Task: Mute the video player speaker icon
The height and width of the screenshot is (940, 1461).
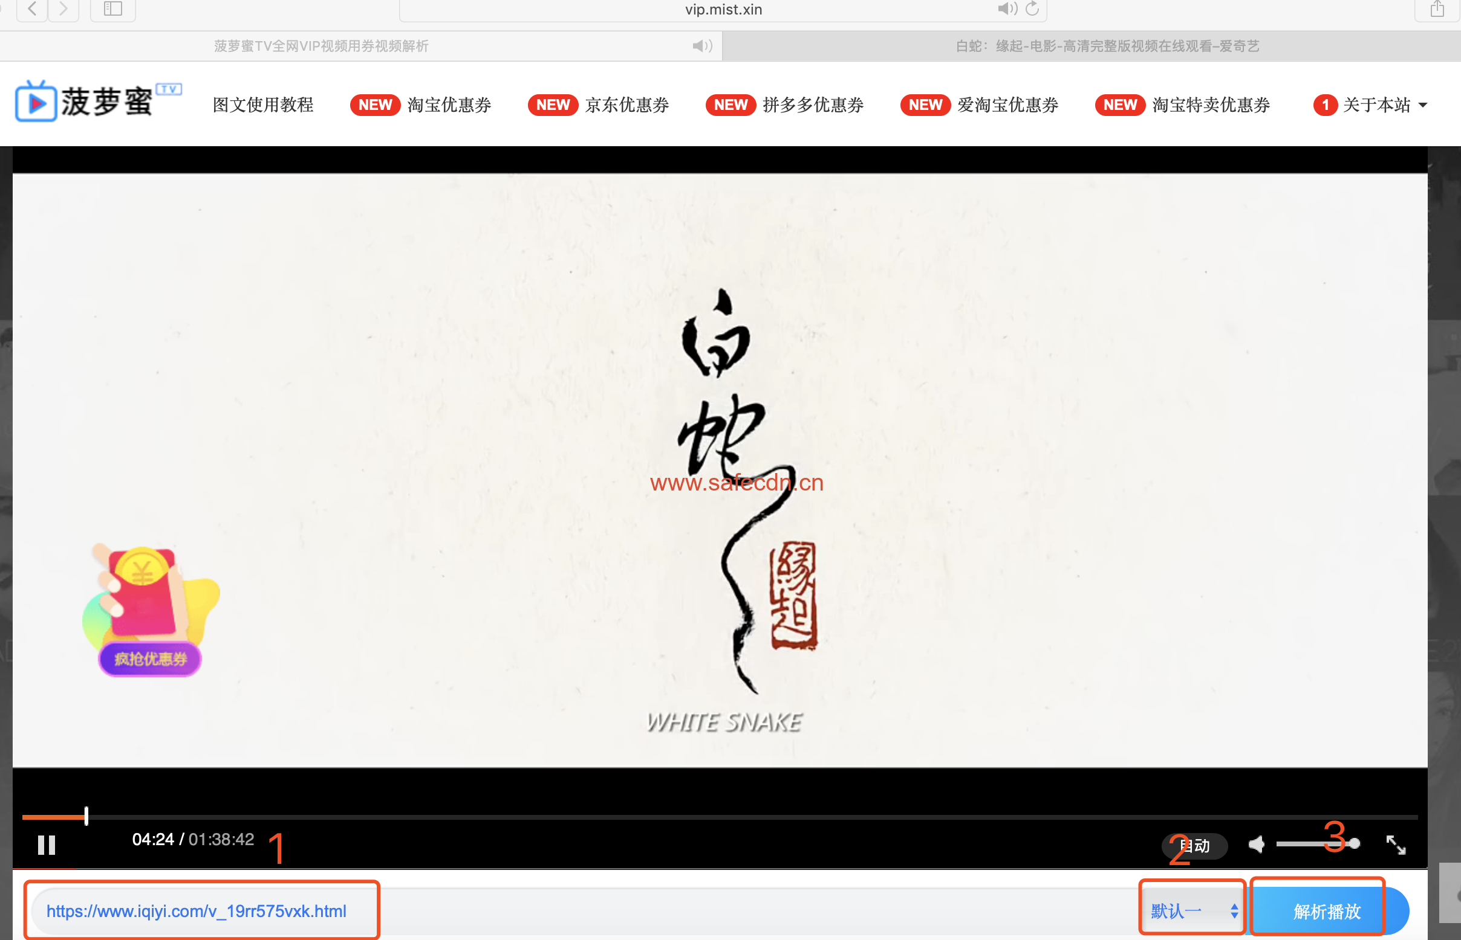Action: pyautogui.click(x=1257, y=845)
